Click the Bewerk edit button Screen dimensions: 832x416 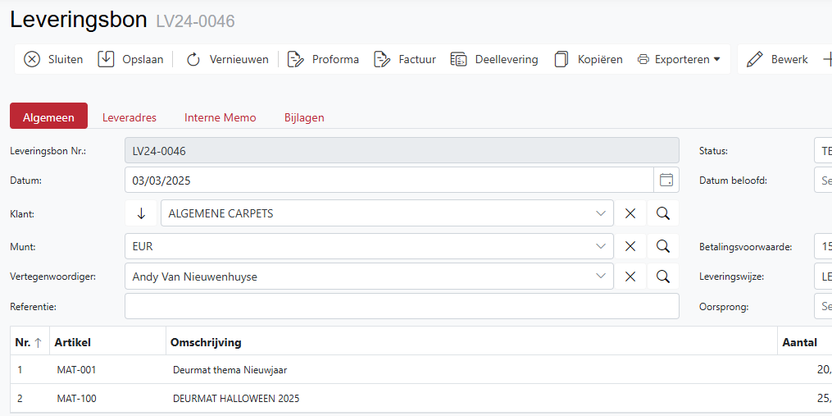tap(778, 59)
